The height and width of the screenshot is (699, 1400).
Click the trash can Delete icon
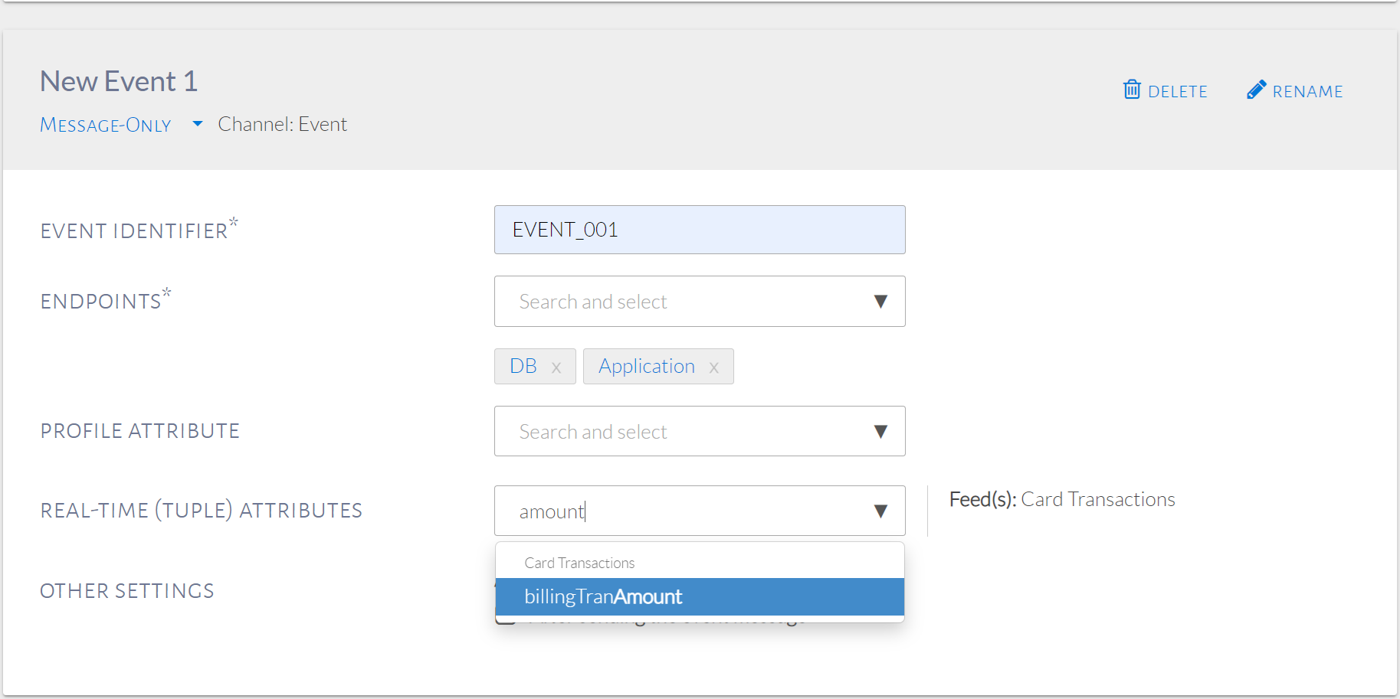(x=1132, y=90)
